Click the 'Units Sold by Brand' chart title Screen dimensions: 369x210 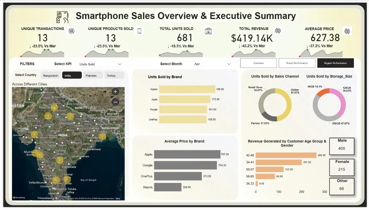click(x=165, y=77)
